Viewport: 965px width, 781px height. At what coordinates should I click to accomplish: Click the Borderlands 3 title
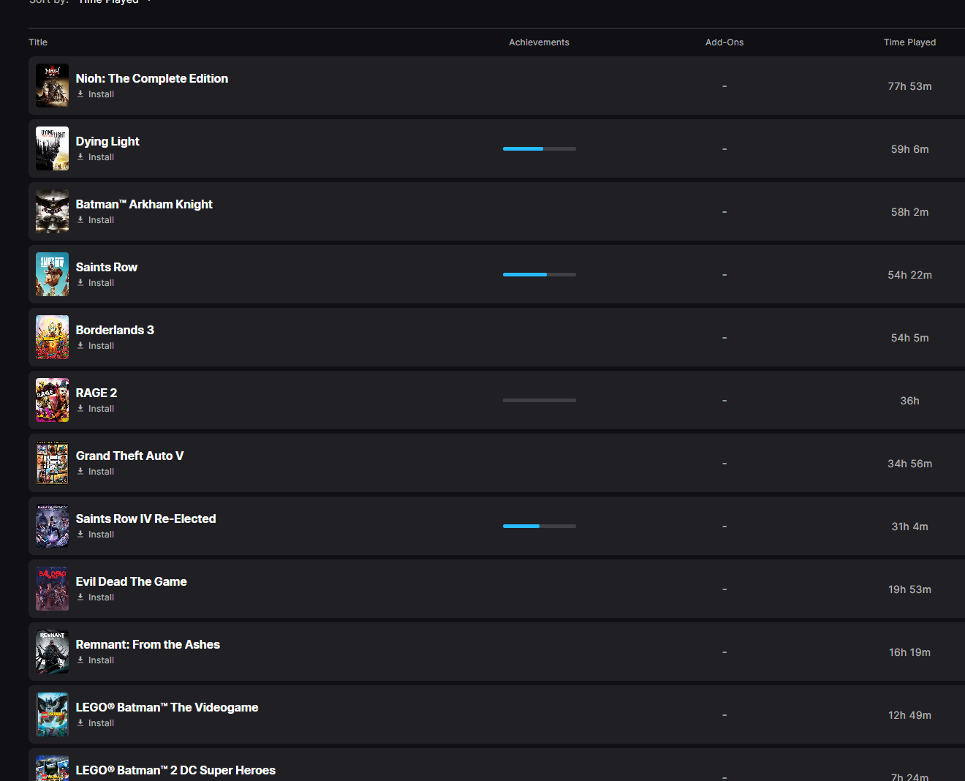click(115, 330)
